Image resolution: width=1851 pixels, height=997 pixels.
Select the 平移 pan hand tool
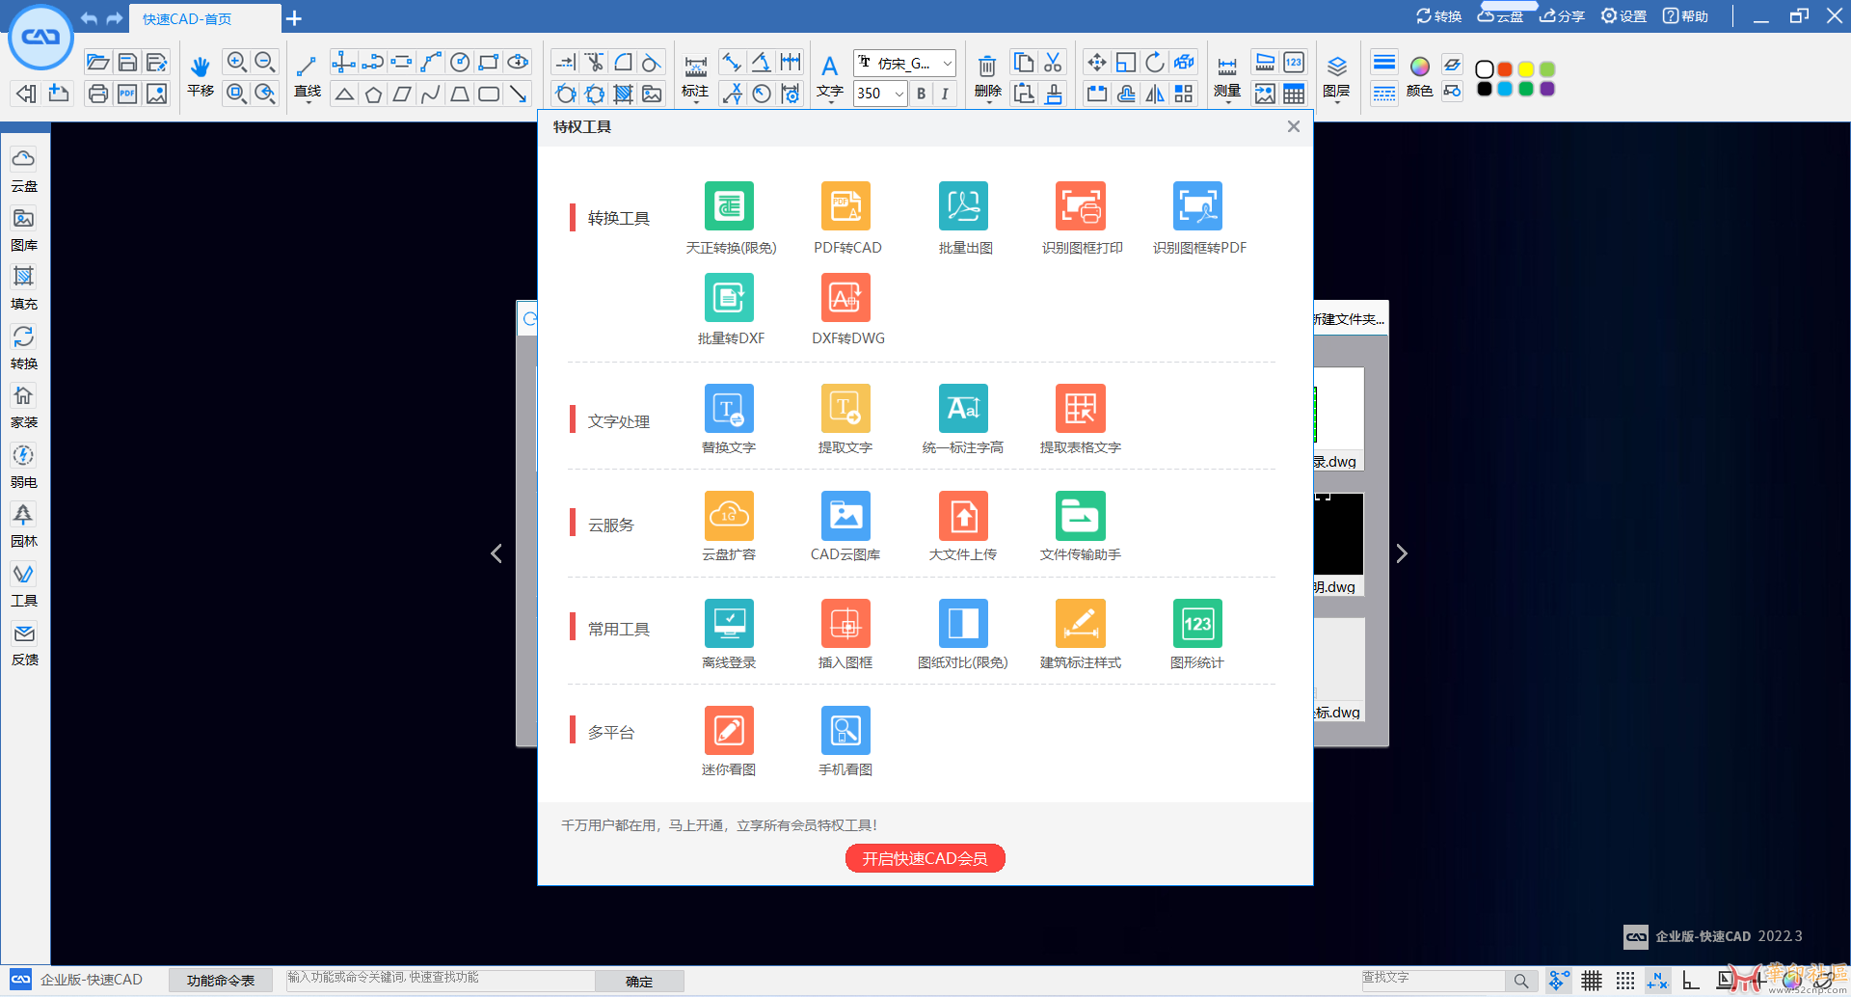point(201,76)
